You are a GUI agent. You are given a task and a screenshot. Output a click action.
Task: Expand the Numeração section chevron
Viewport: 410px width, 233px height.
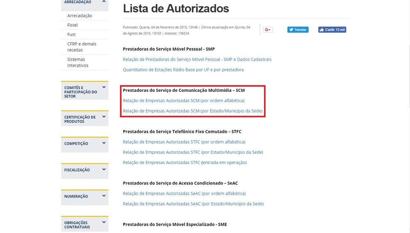(x=104, y=196)
